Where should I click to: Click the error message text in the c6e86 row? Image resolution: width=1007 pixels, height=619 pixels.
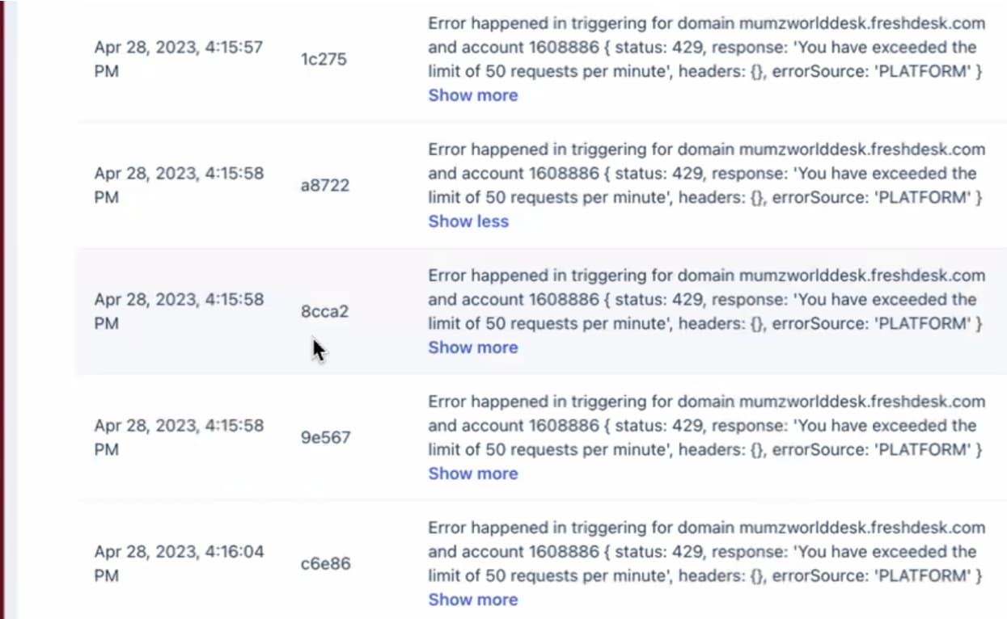[706, 551]
